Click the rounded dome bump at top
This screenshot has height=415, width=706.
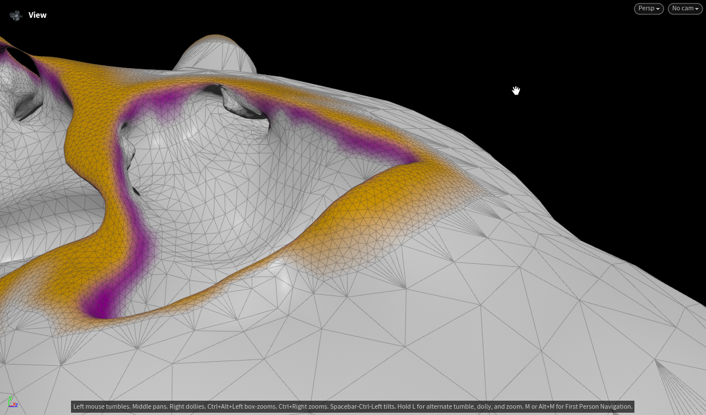click(214, 53)
